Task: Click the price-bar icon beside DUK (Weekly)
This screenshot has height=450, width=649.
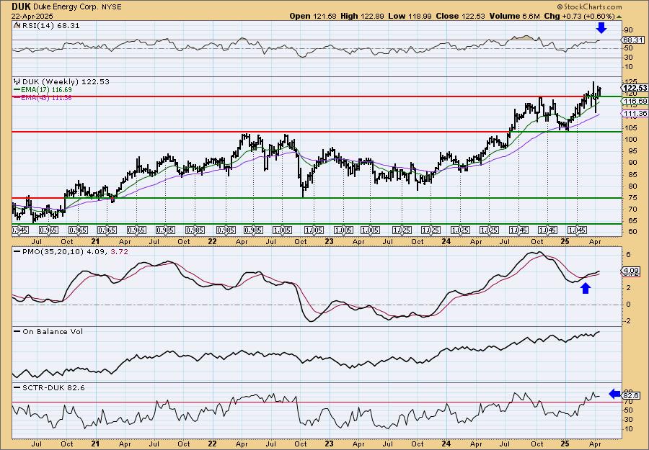Action: pos(17,81)
